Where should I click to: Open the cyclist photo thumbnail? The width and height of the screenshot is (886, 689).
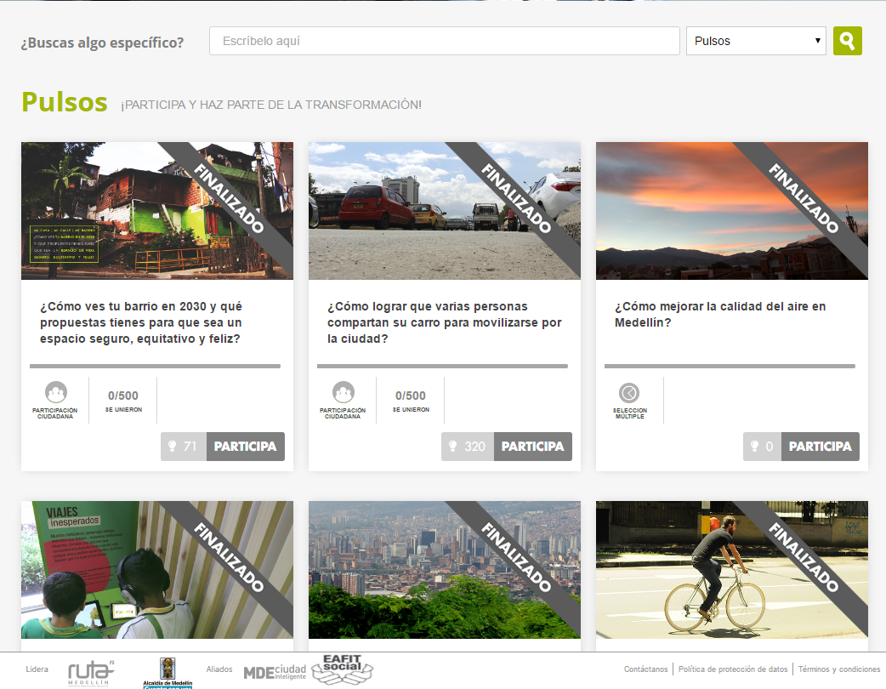731,570
